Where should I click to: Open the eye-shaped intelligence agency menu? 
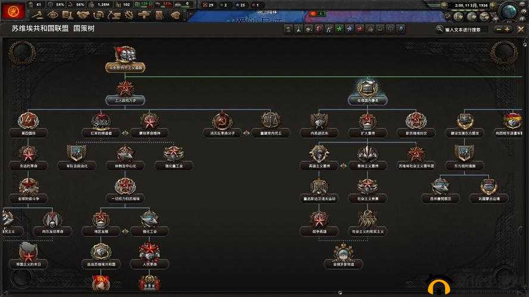click(x=53, y=14)
